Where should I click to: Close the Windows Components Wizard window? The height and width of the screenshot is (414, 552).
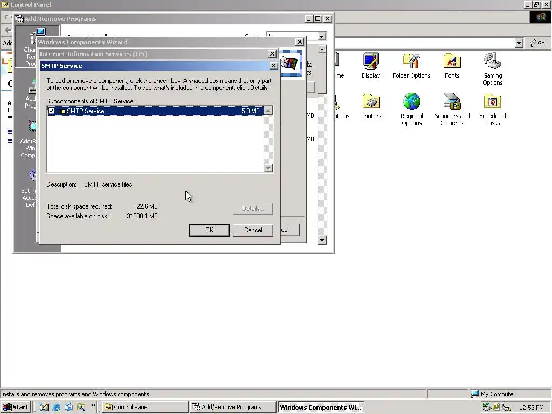click(300, 42)
